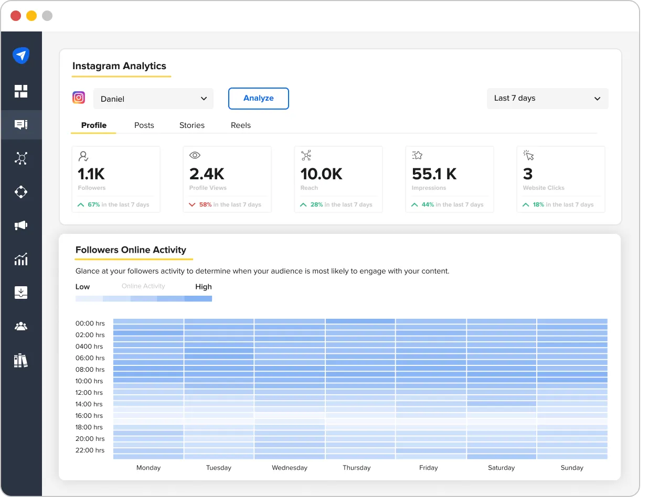Image resolution: width=659 pixels, height=497 pixels.
Task: Open analytics via the bar chart sidebar icon
Action: pyautogui.click(x=21, y=259)
